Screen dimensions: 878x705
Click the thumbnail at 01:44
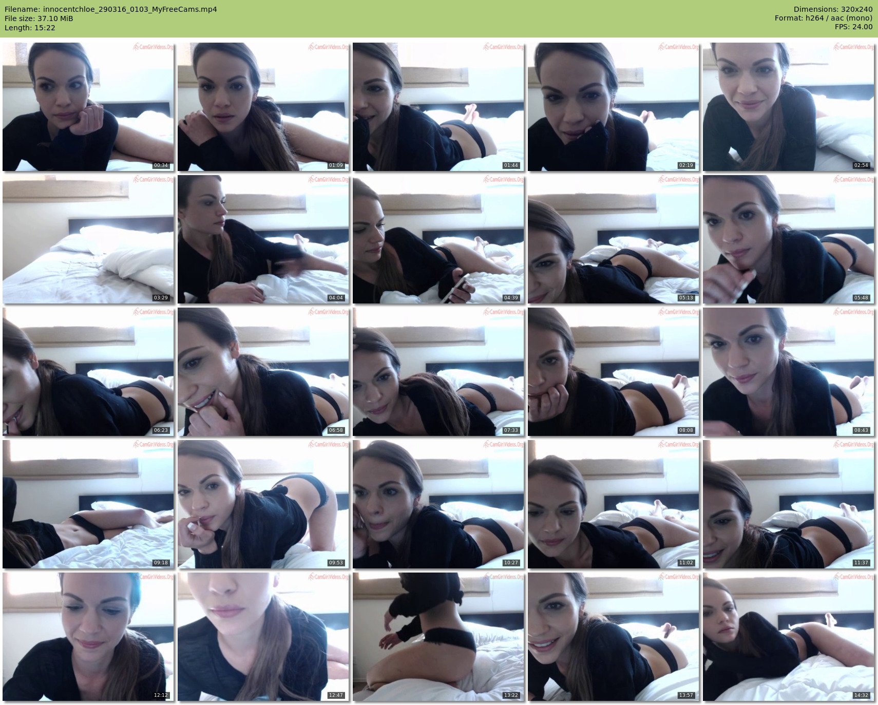pos(438,107)
